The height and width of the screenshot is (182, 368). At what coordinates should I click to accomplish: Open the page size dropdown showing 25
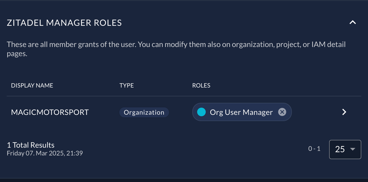coord(345,149)
